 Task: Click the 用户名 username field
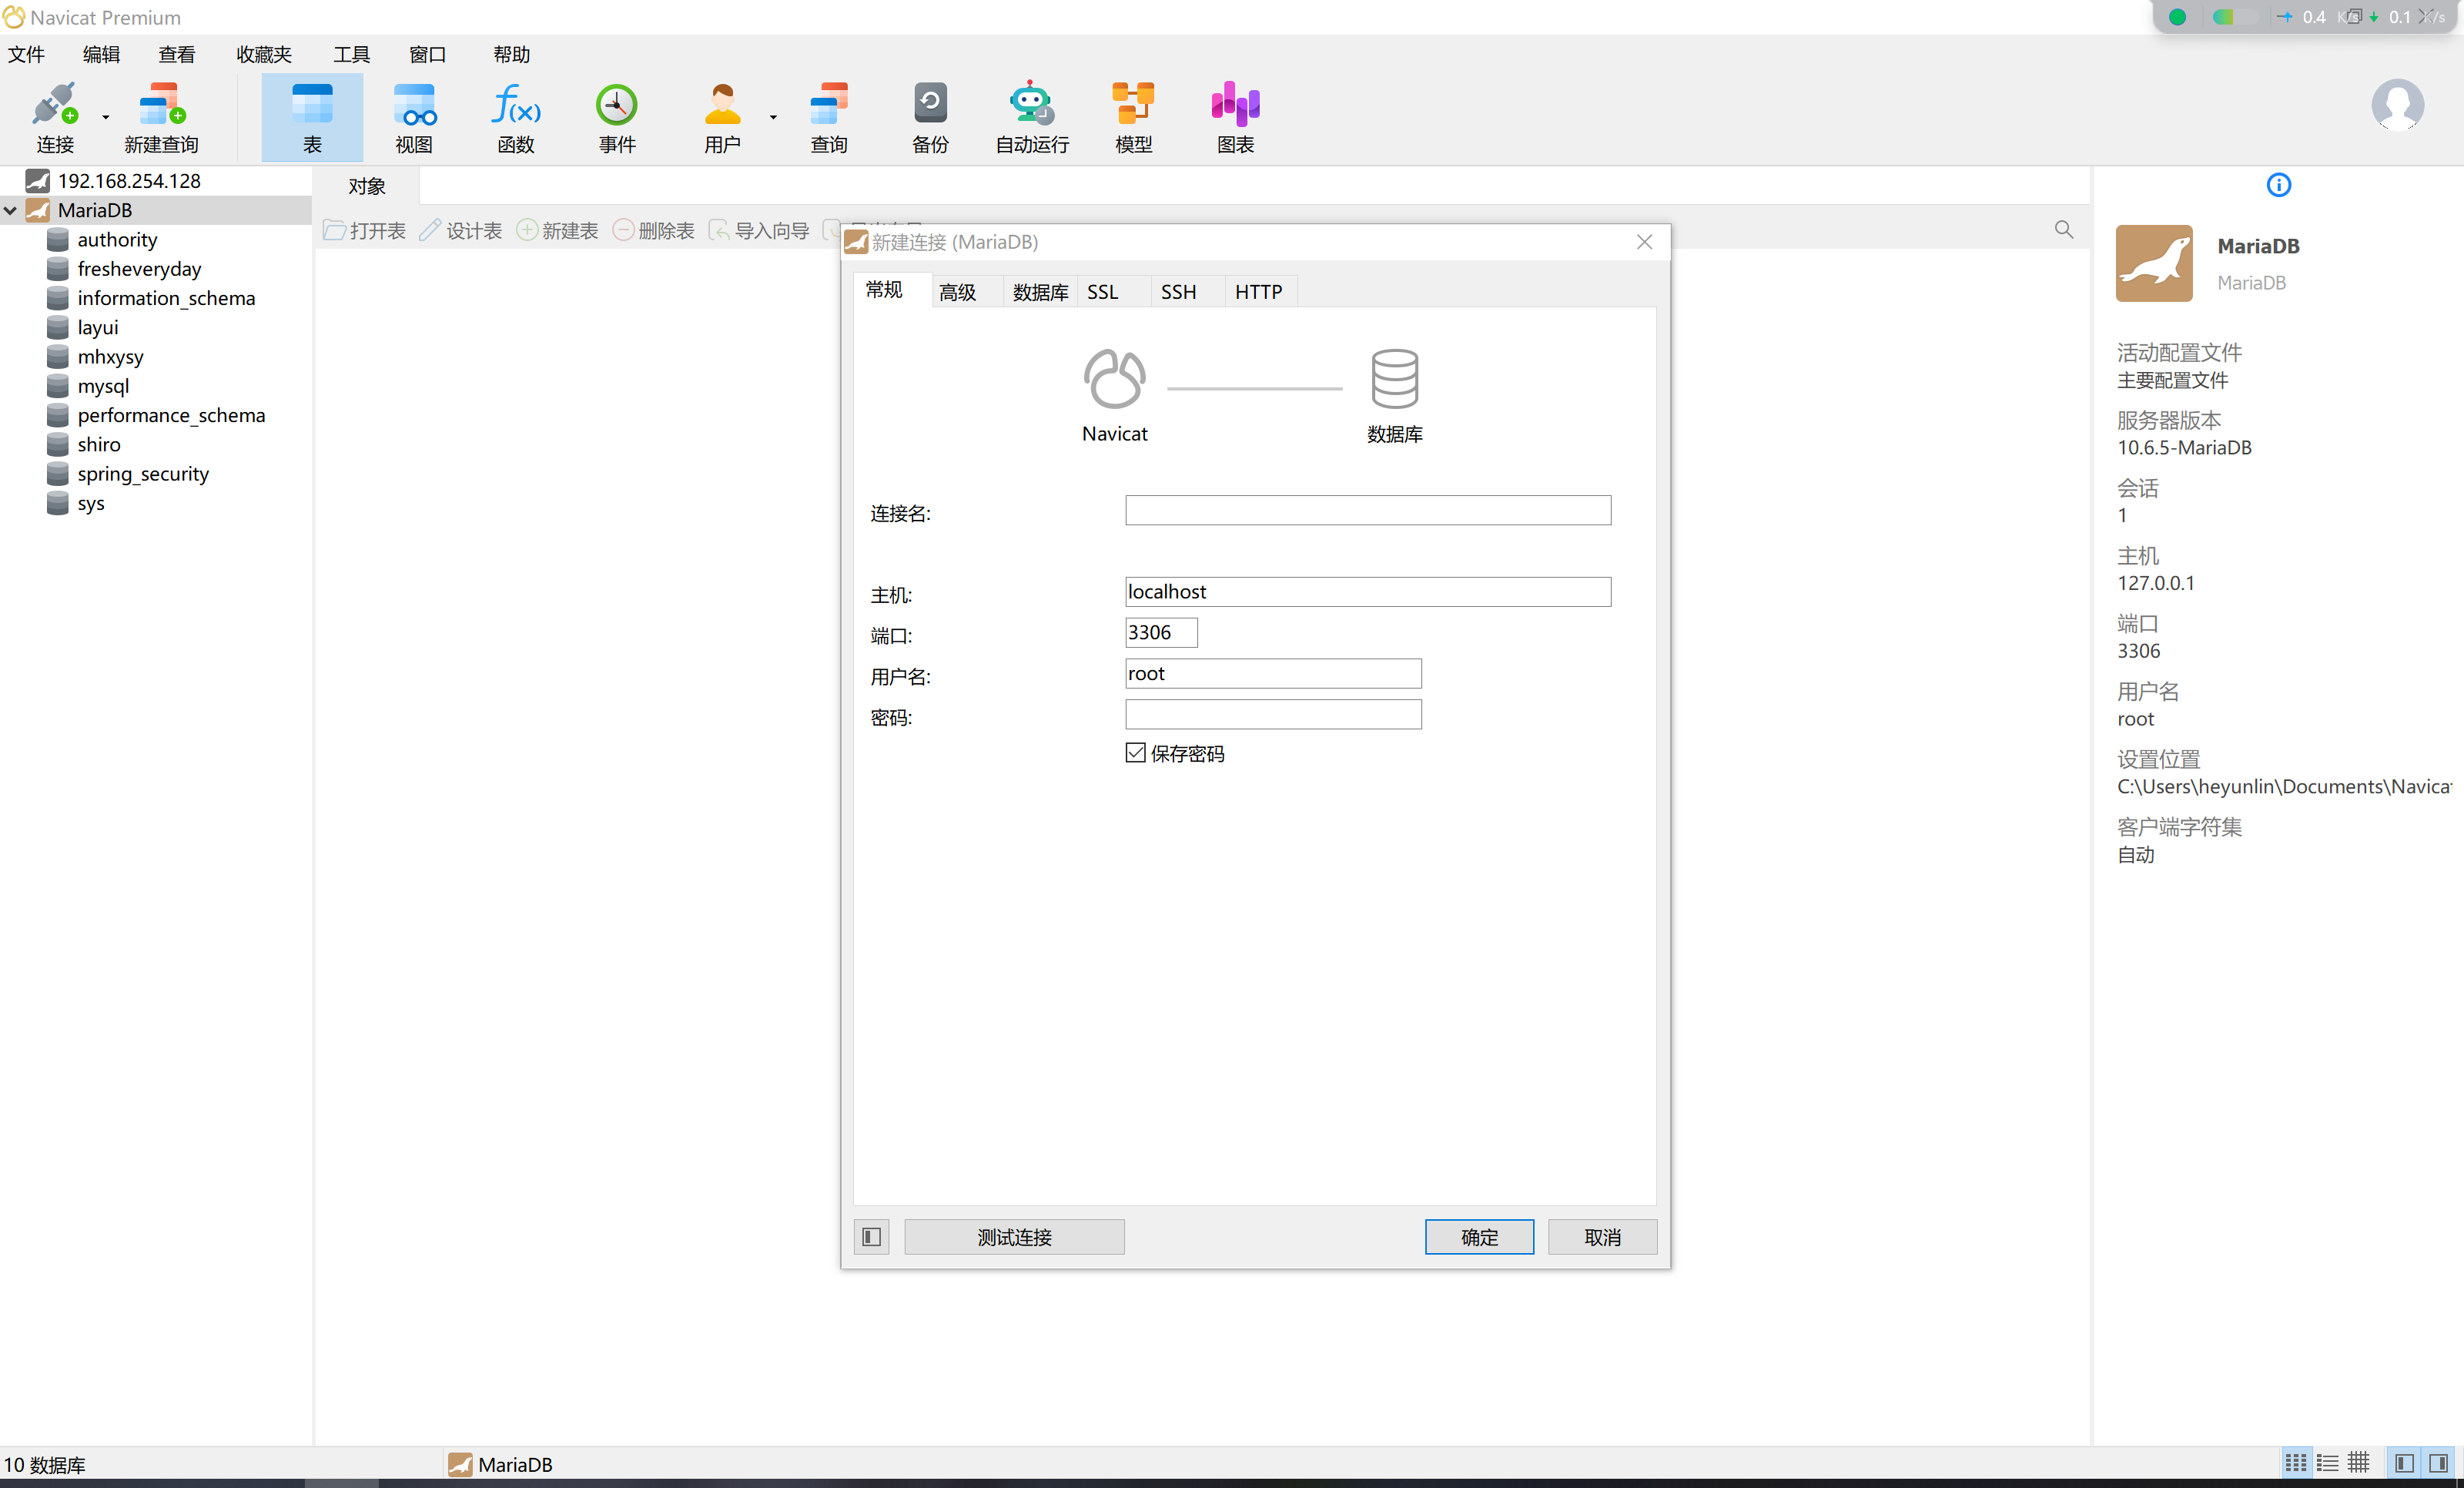coord(1273,674)
